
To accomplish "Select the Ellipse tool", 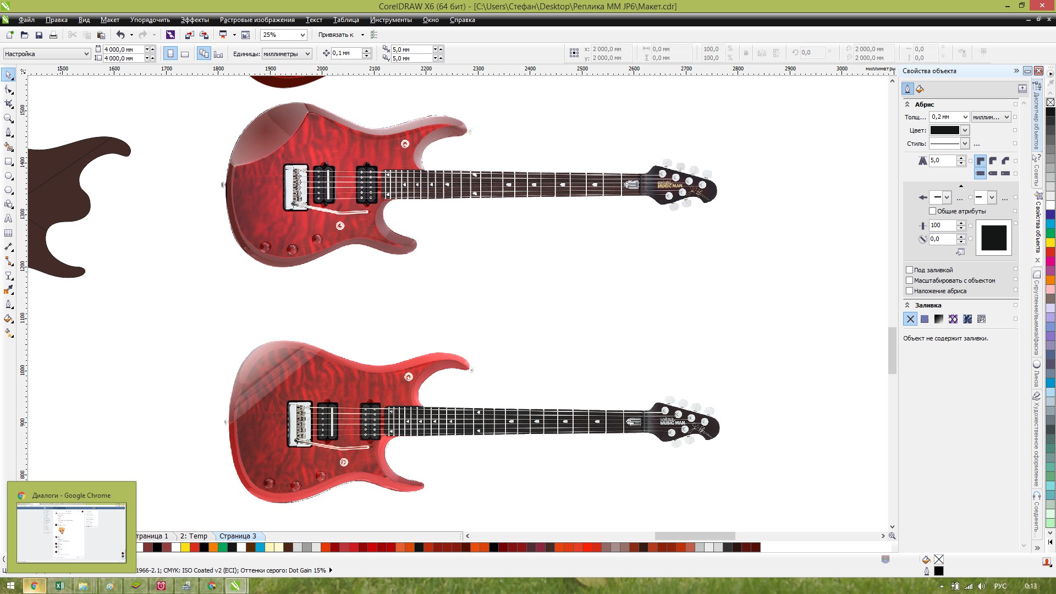I will [8, 176].
